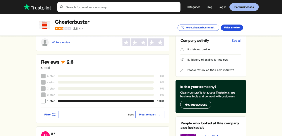Check the 1-star filter checkbox
Screen dimensions: 282x136
click(x=43, y=101)
